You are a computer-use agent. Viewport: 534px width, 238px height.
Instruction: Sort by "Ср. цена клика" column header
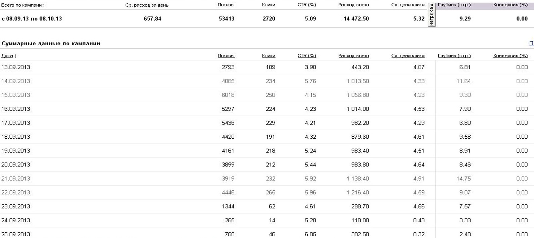(x=407, y=56)
